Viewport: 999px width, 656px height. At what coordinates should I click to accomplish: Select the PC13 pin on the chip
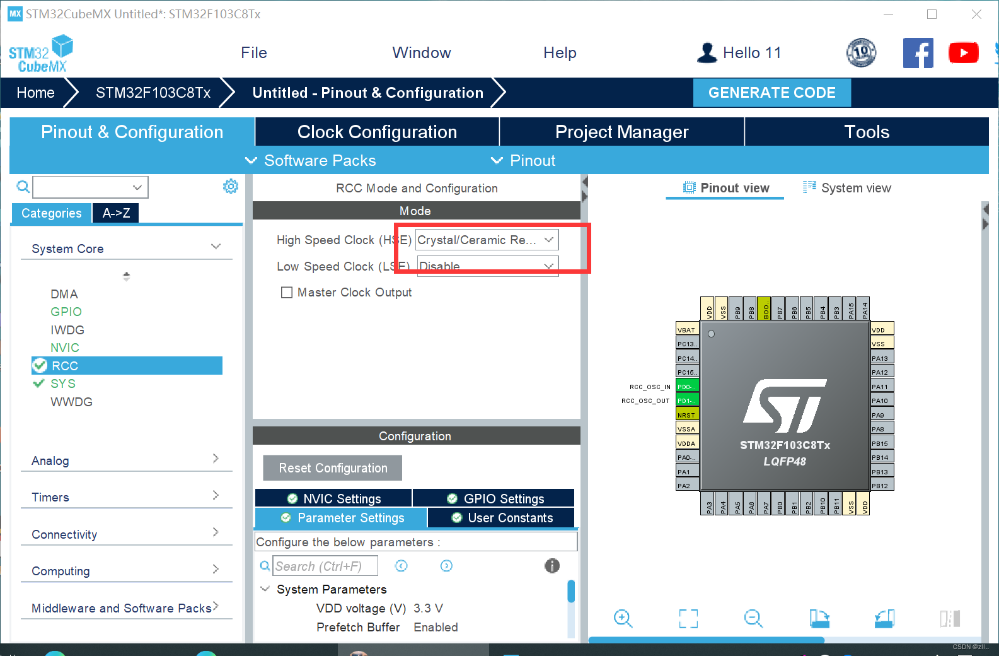pyautogui.click(x=686, y=344)
